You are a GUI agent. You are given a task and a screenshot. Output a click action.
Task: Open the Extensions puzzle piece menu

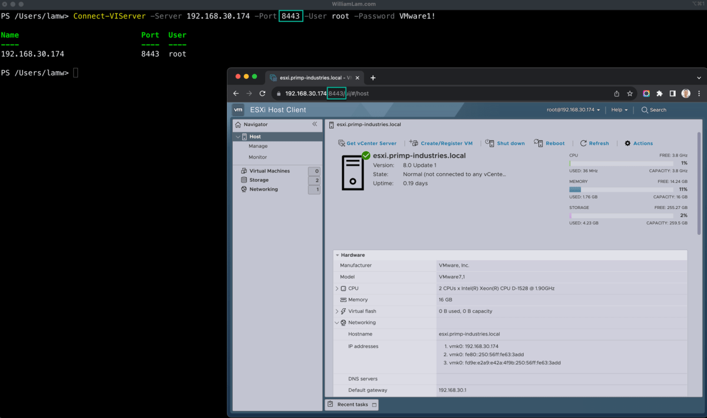pyautogui.click(x=659, y=94)
